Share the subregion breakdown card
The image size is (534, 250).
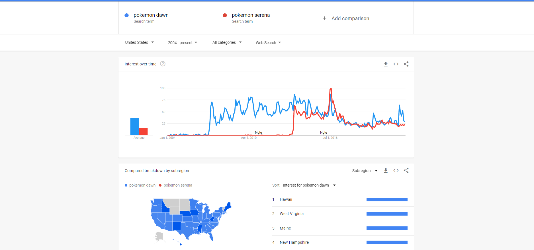pos(406,171)
